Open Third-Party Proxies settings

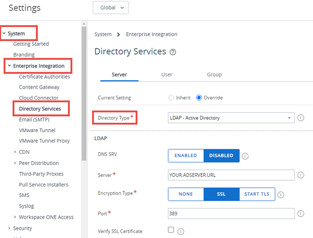(x=41, y=174)
